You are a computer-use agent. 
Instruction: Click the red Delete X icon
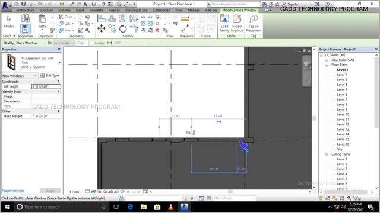click(157, 30)
